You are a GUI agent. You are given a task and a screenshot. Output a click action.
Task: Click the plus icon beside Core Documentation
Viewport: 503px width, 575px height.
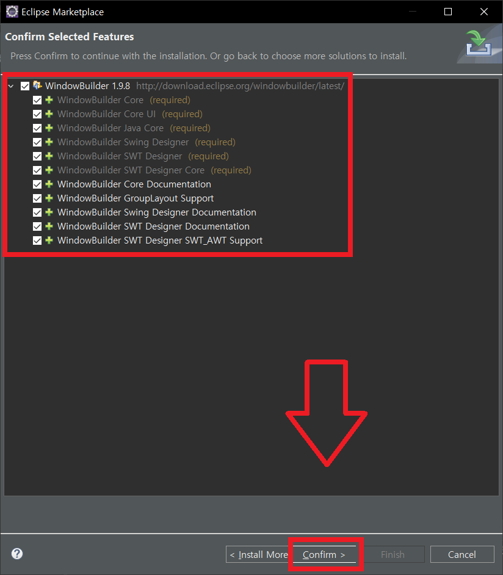coord(49,184)
